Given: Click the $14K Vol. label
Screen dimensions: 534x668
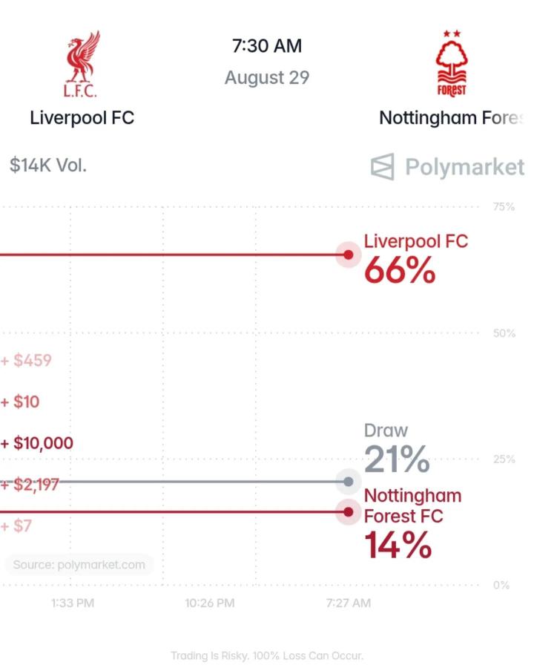Looking at the screenshot, I should (47, 166).
